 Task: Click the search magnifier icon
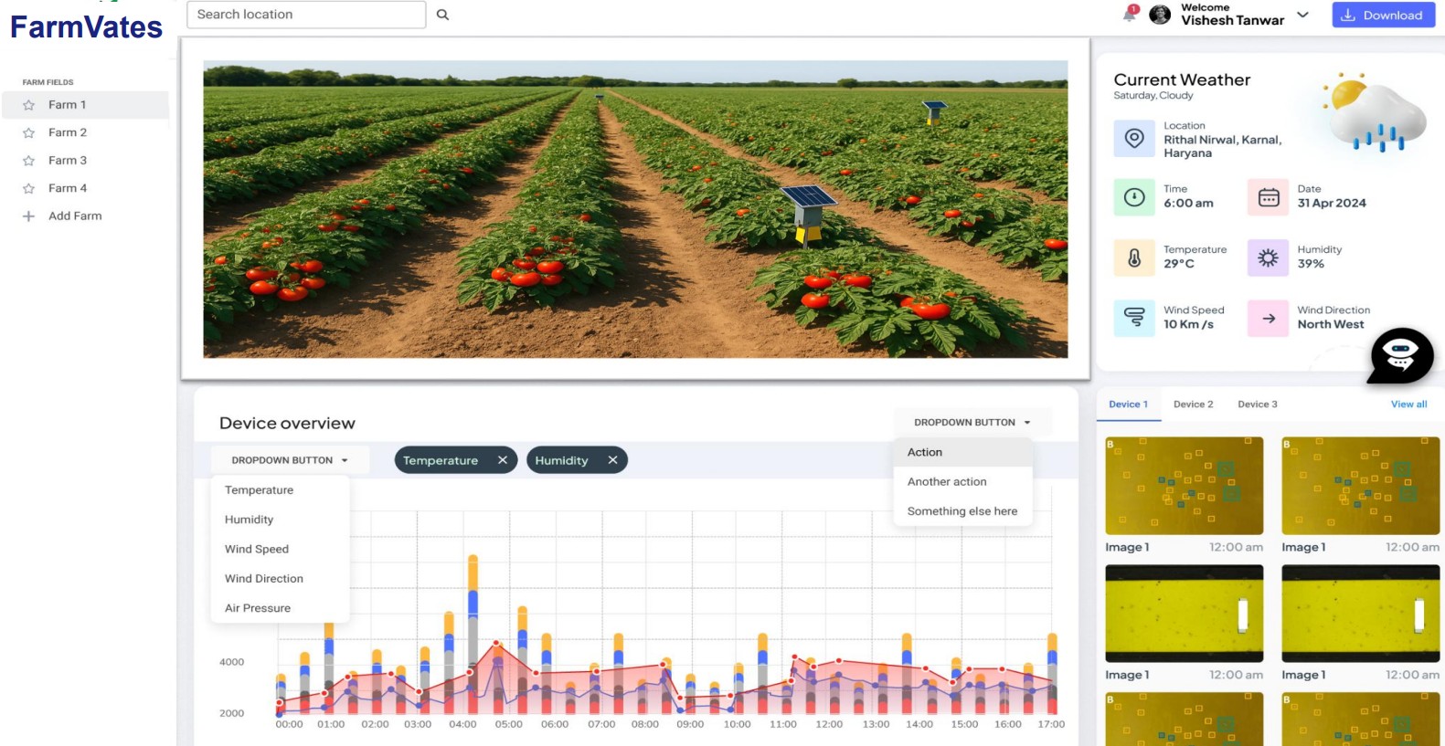click(x=442, y=15)
